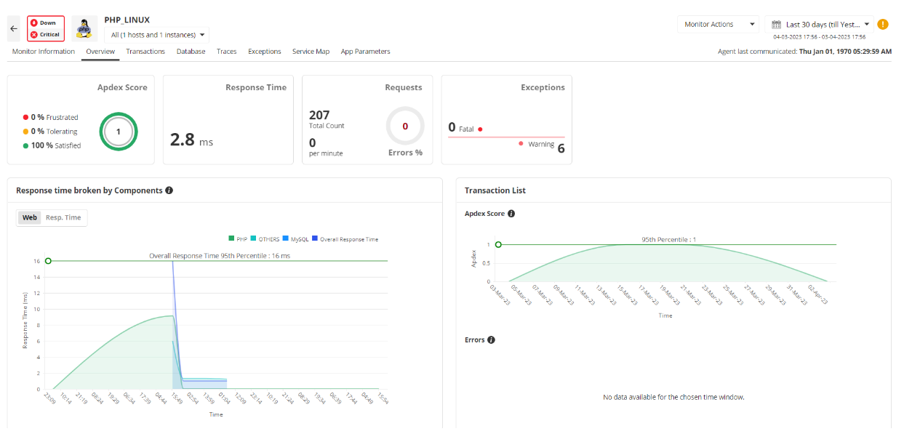Click the back arrow icon
The width and height of the screenshot is (904, 434).
coord(14,28)
